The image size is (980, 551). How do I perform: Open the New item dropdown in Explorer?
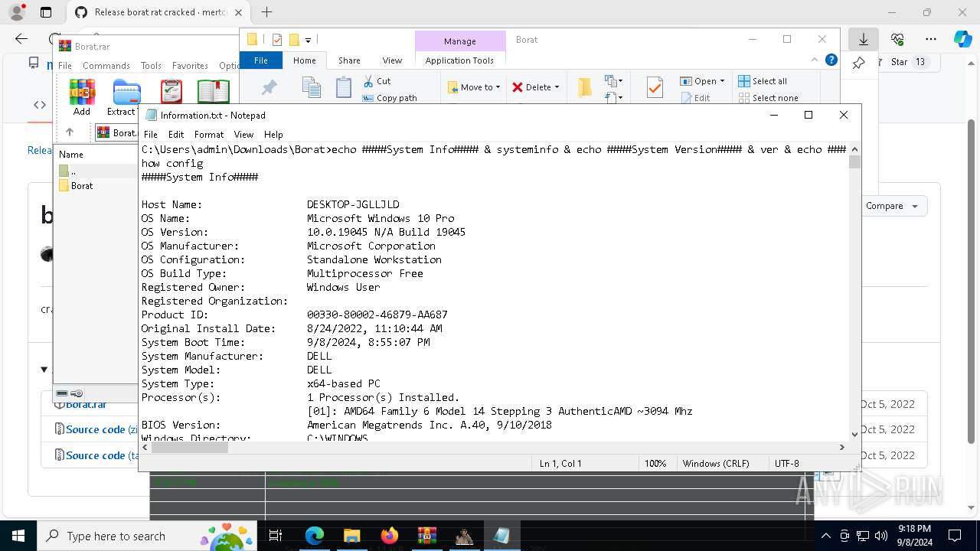coord(612,81)
